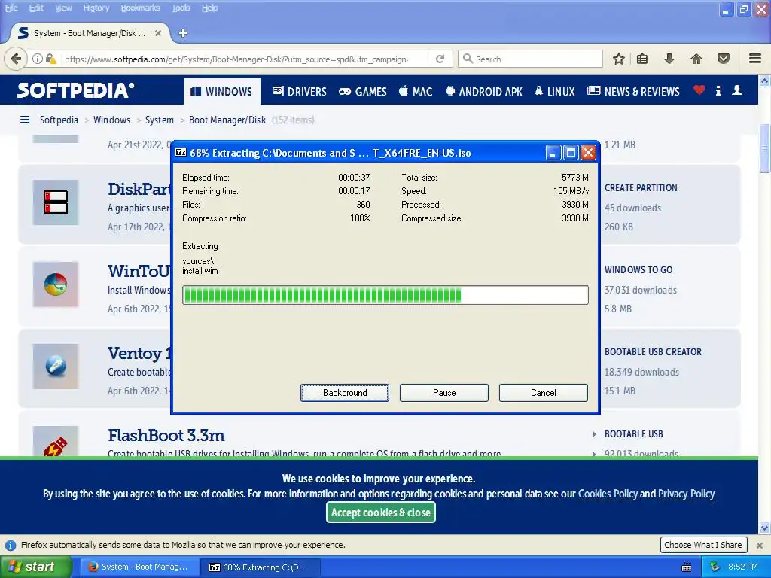Click the page vertical scrollbar thumb
Screen dimensions: 771x578
[x=764, y=148]
